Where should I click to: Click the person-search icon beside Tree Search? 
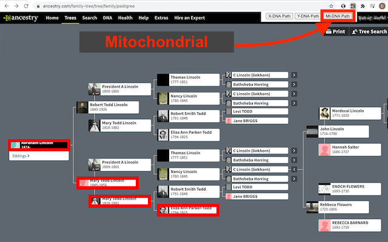point(355,31)
